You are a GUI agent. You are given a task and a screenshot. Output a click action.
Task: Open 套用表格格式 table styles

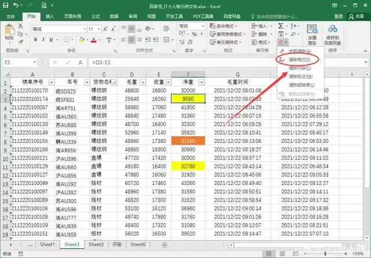tap(228, 34)
